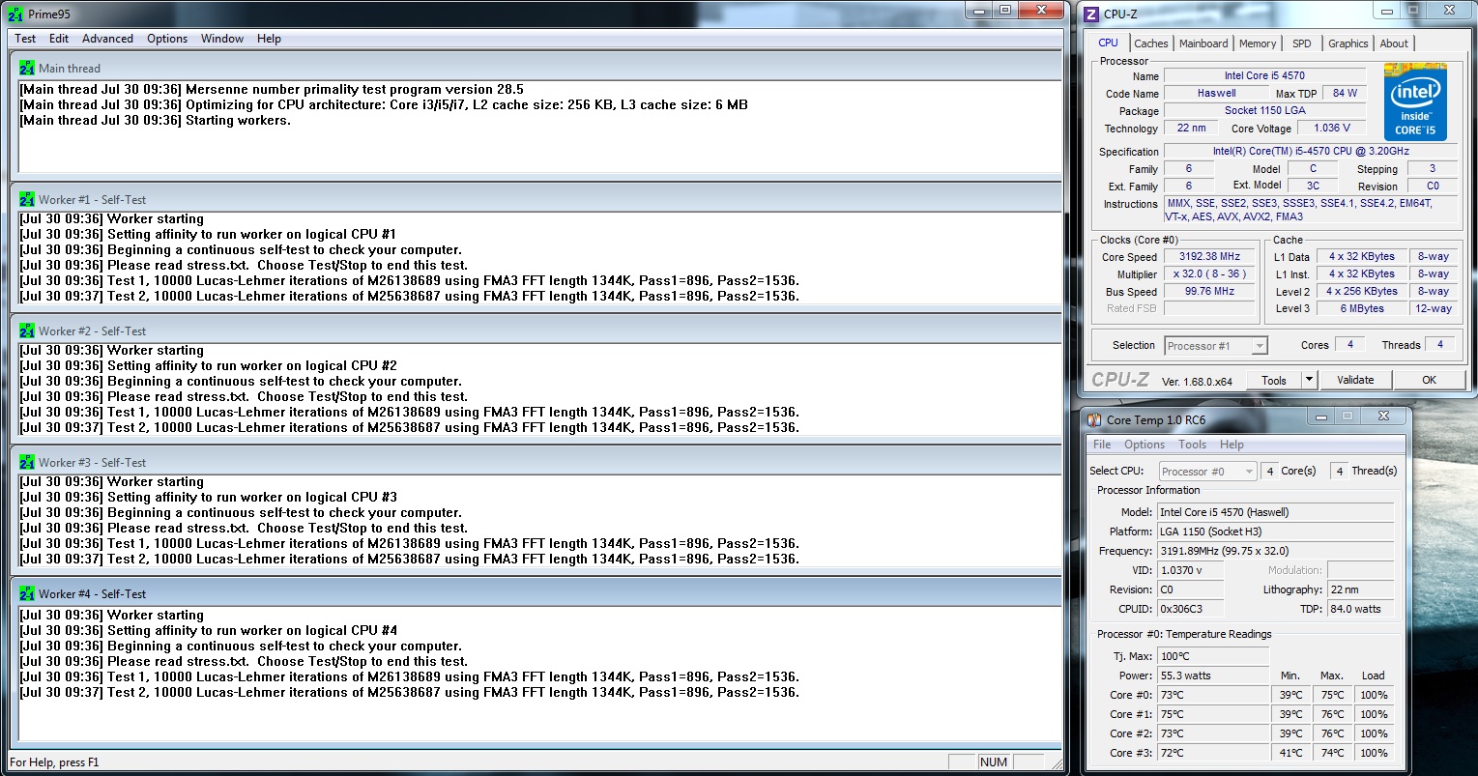Click the OK button in CPU-Z

1429,380
